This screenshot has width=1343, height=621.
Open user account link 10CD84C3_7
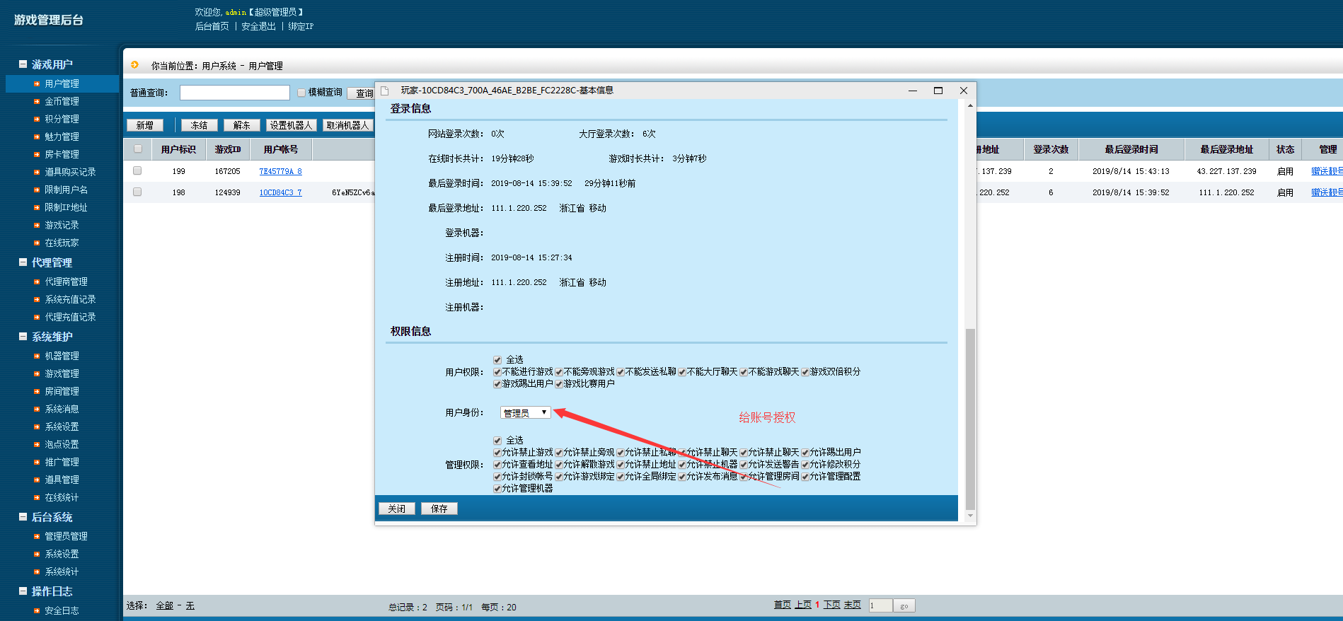click(x=280, y=192)
